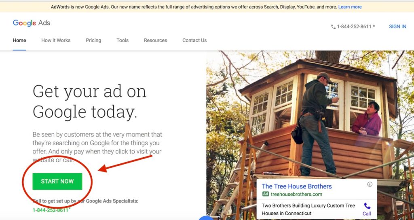The image size is (414, 220).
Task: Click the green Ad badge in ad card
Action: coord(266,194)
